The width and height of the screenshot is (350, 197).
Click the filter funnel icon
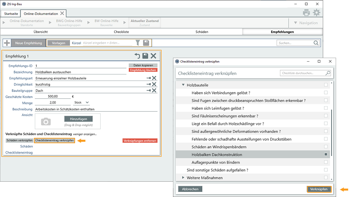pyautogui.click(x=138, y=43)
